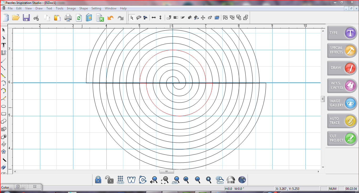Zoom out with minus magnifier

(x=198, y=180)
